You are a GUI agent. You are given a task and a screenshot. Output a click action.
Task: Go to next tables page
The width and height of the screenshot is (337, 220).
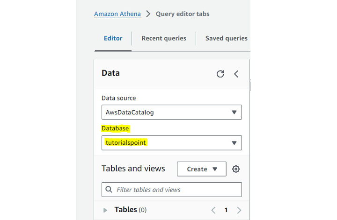click(239, 210)
